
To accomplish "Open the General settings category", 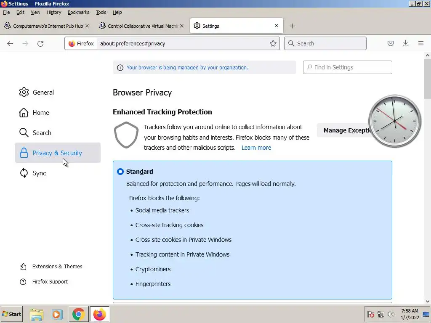I will point(58,92).
